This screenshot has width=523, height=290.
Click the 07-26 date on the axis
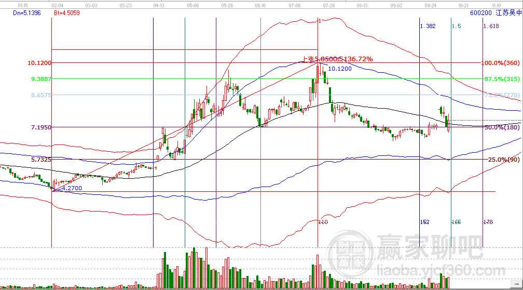(x=329, y=5)
